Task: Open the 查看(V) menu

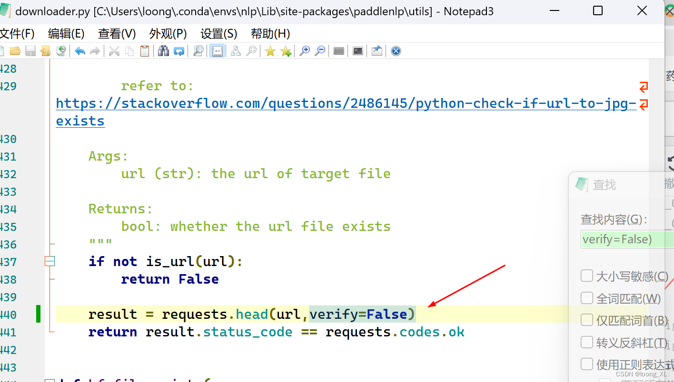Action: coord(117,34)
